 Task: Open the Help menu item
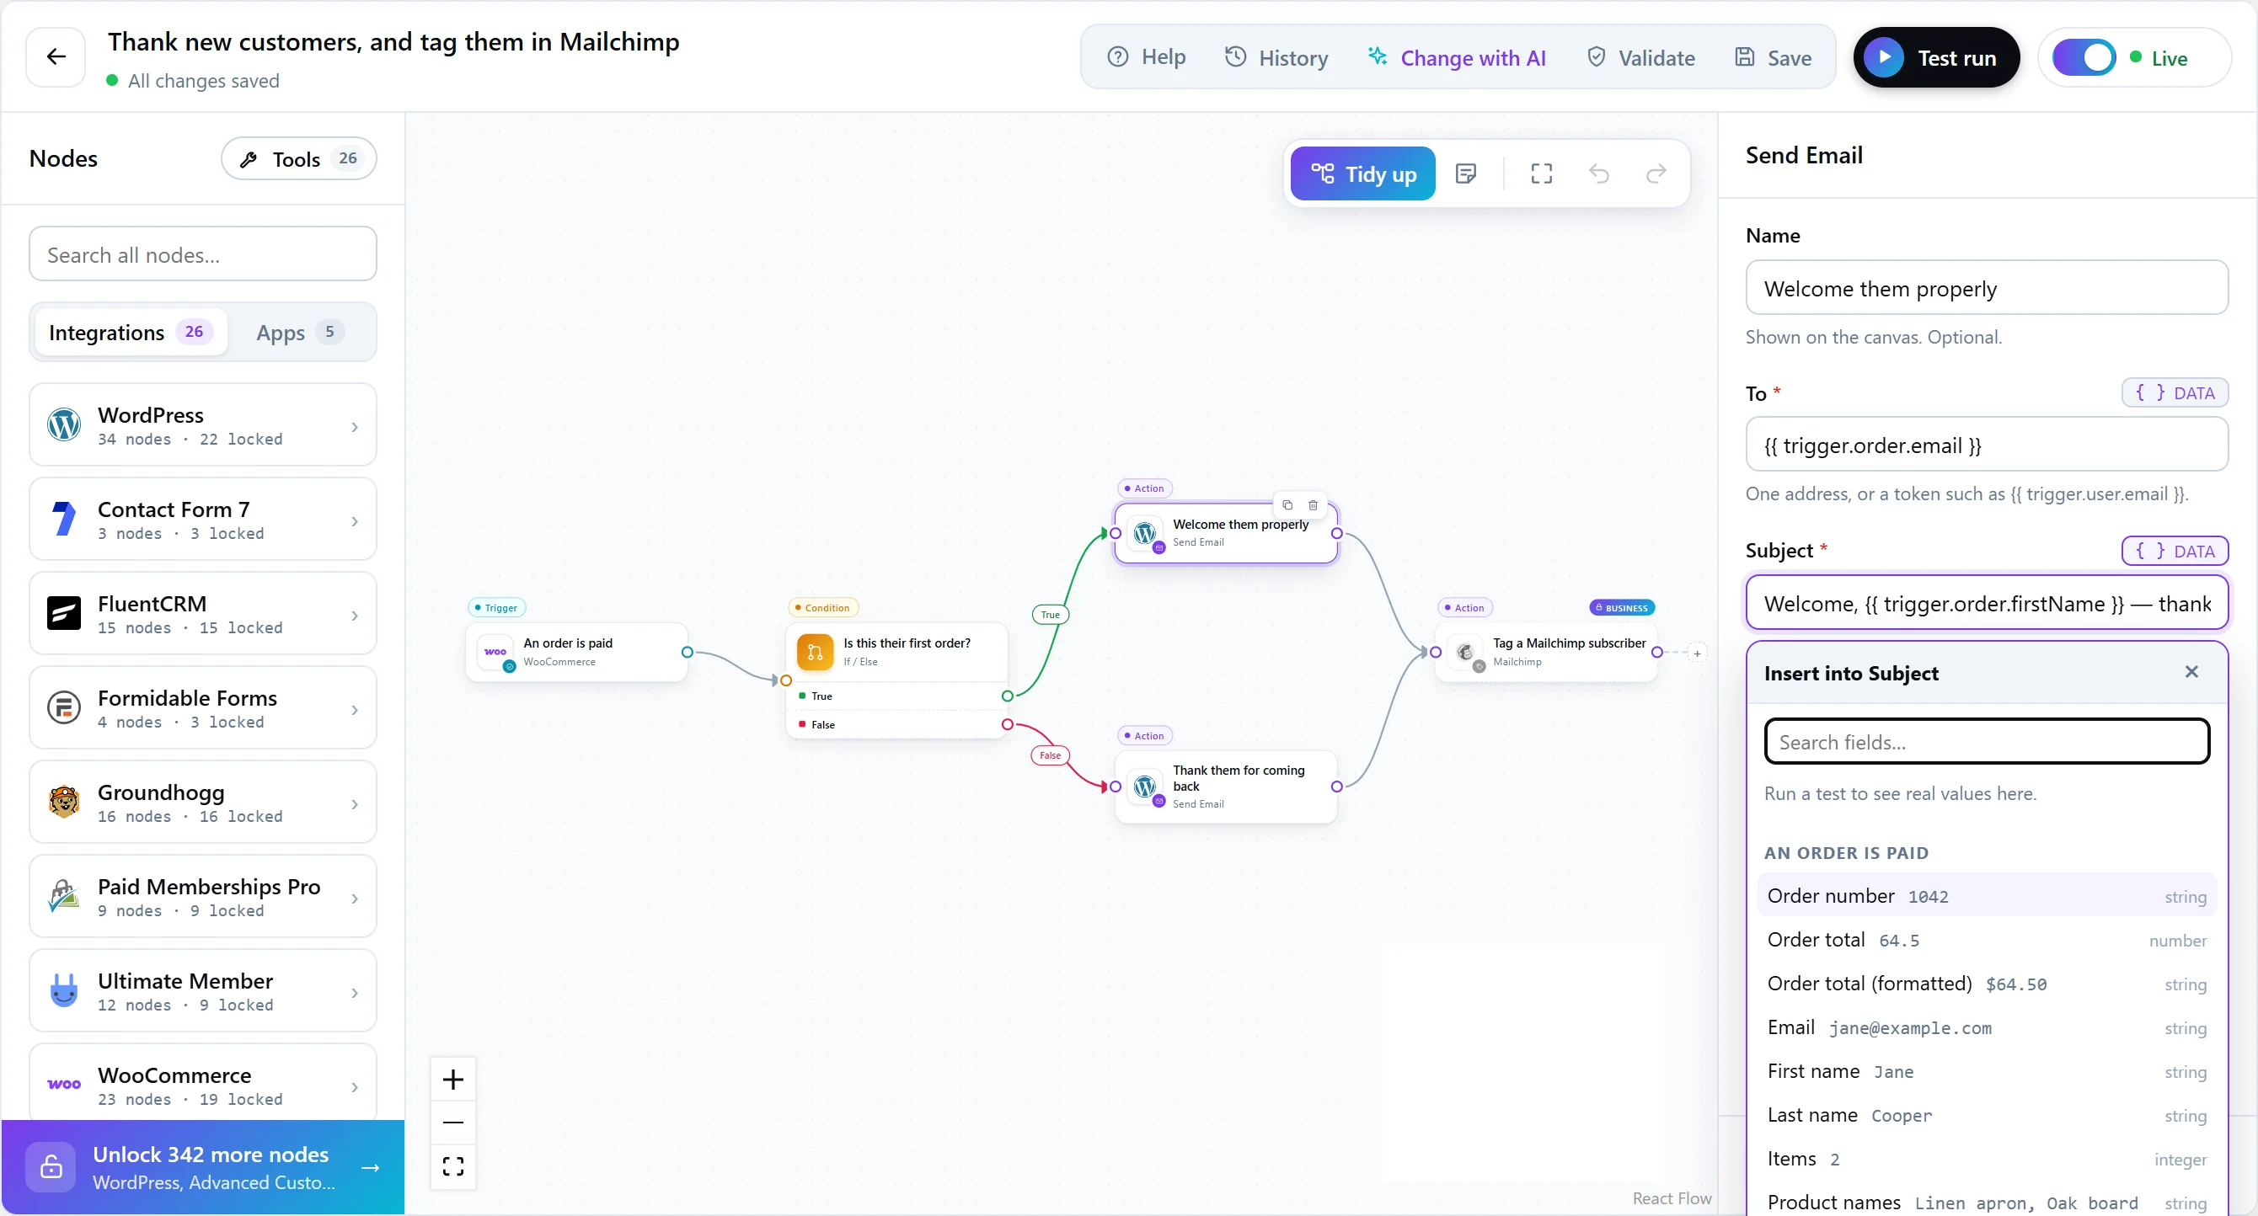(x=1147, y=58)
